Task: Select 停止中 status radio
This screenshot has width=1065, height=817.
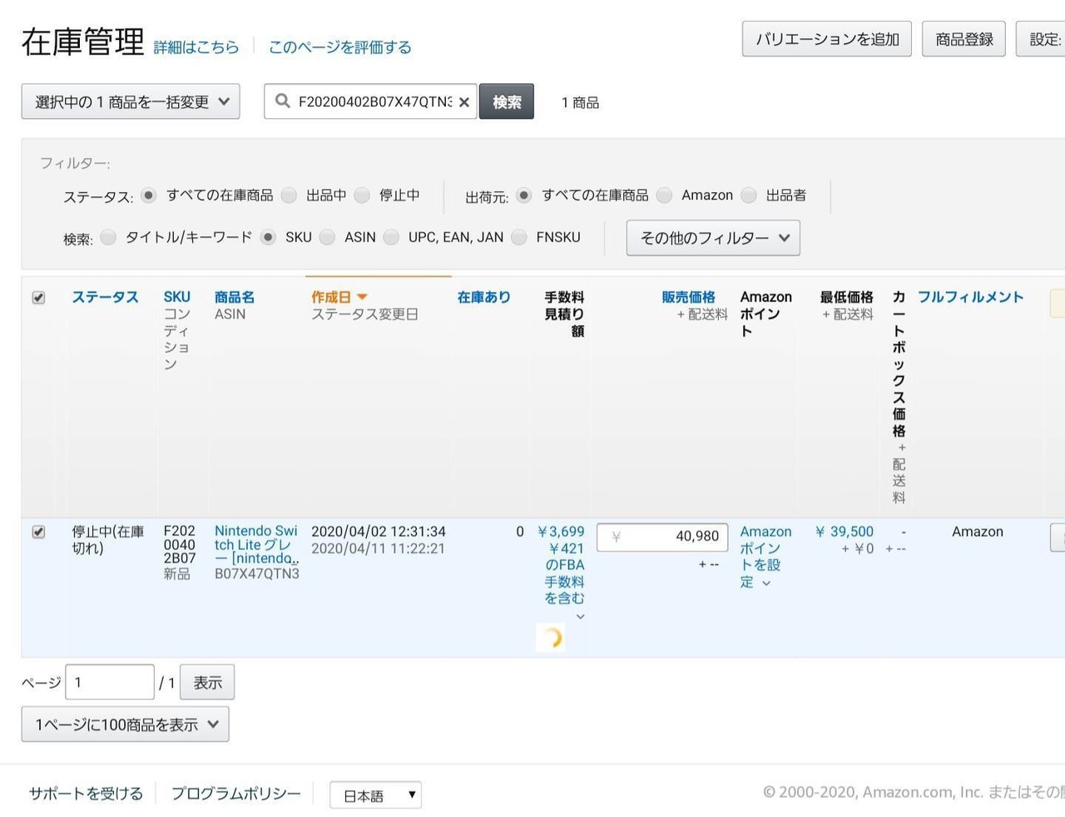Action: click(362, 196)
